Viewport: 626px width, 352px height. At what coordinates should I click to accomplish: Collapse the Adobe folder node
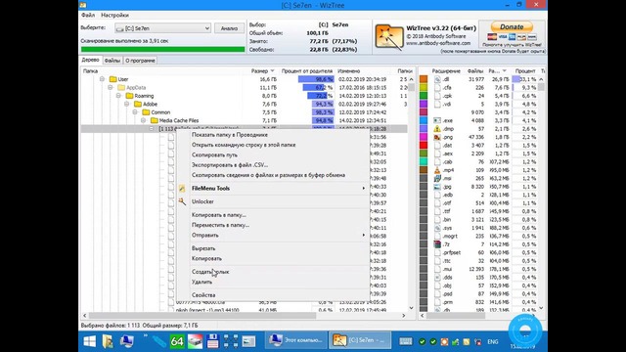(126, 104)
